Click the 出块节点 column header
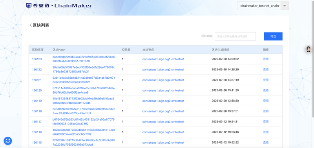The height and width of the screenshot is (148, 314). [x=148, y=50]
